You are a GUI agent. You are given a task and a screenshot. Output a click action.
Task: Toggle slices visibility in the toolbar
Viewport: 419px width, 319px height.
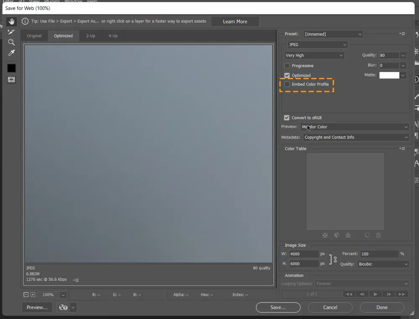11,78
